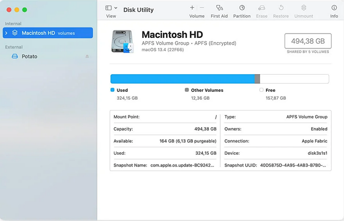344x221 pixels.
Task: Click the white Free legend swatch
Action: click(x=261, y=90)
